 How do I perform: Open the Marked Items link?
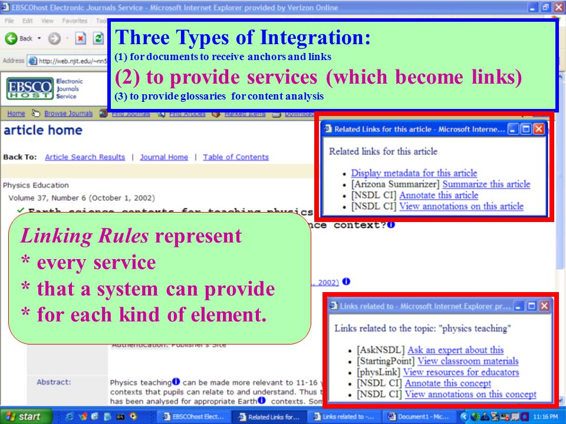[245, 114]
